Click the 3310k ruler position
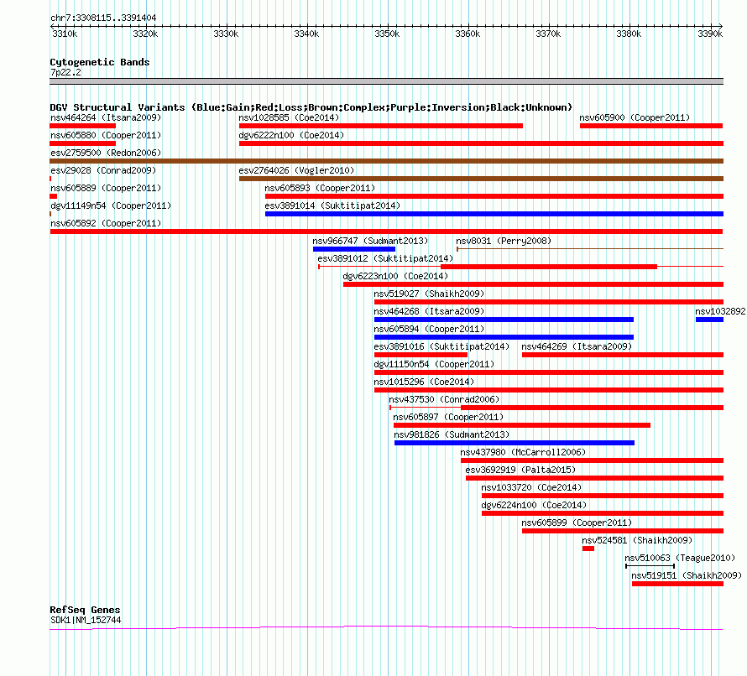 tap(65, 34)
